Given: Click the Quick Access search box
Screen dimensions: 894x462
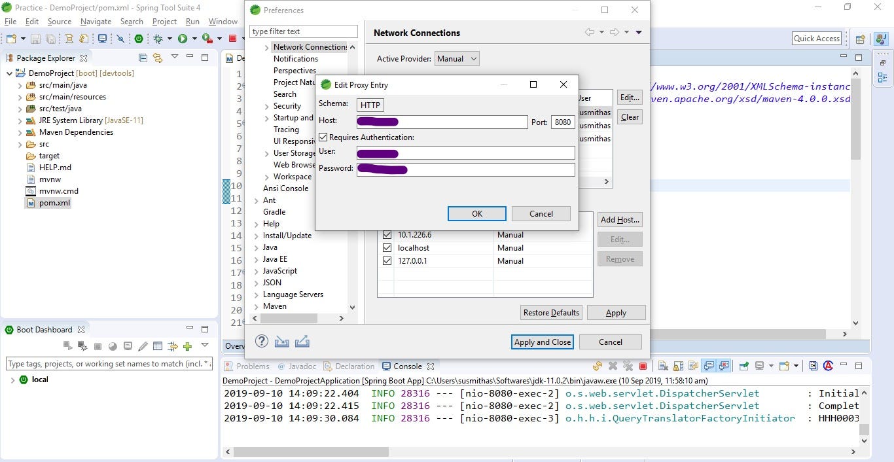Looking at the screenshot, I should click(x=817, y=39).
